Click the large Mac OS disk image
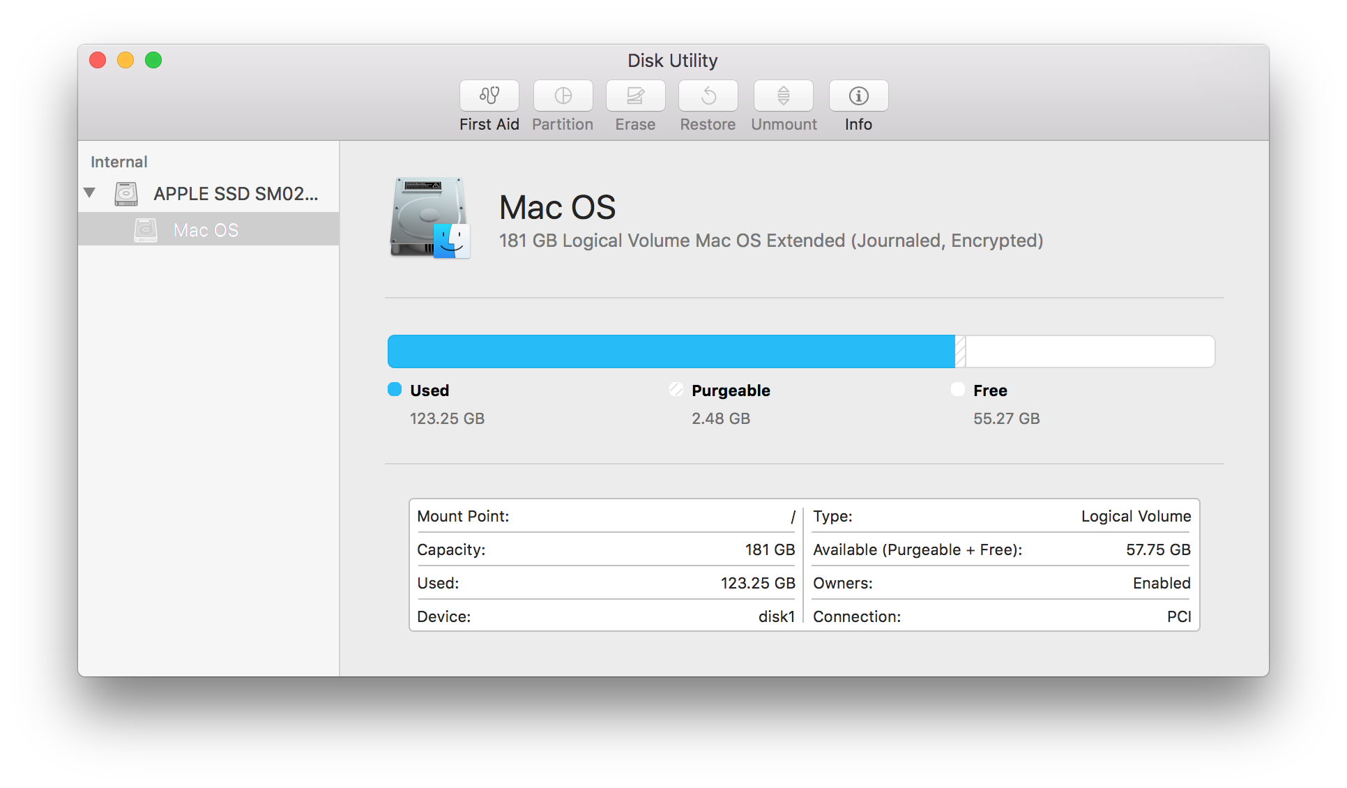This screenshot has height=788, width=1347. pos(429,218)
